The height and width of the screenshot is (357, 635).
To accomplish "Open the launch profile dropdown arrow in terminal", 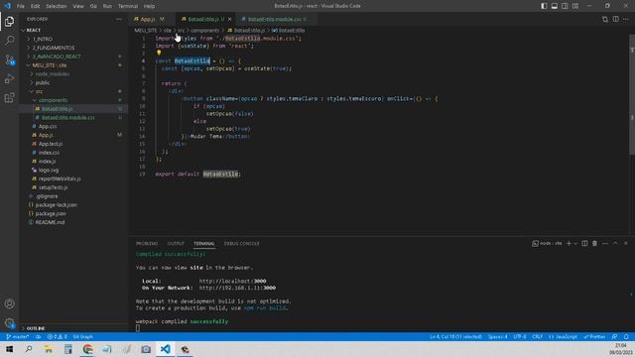I will pos(575,243).
